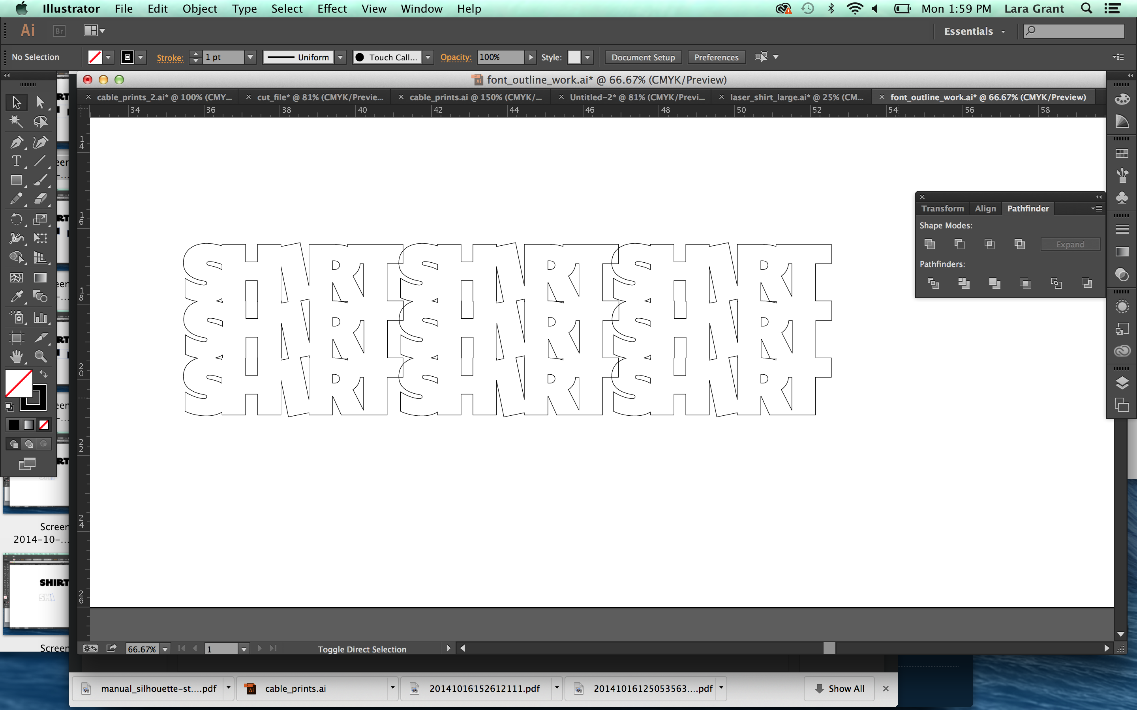Viewport: 1137px width, 710px height.
Task: Change the screen mode button
Action: 27,464
